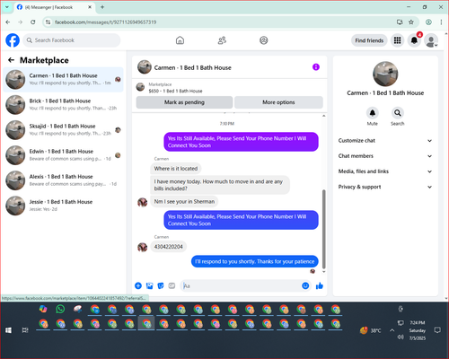Open Brick's conversation in the list
449x359 pixels.
coord(63,105)
